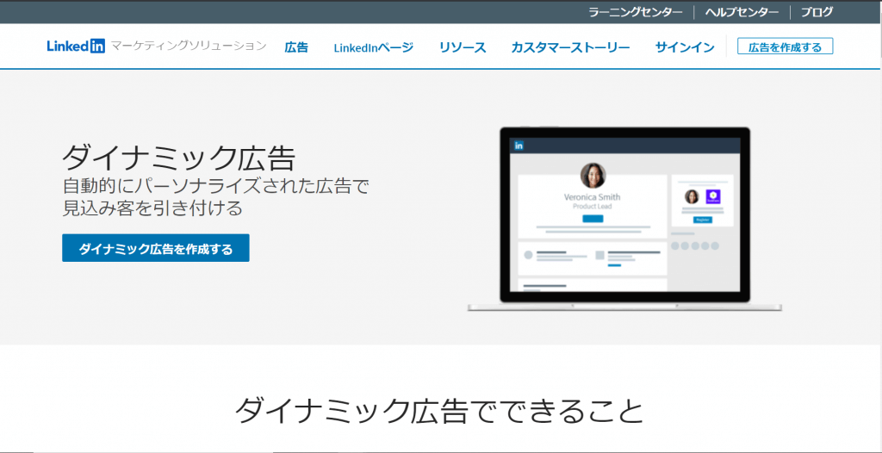Go to the ブログ link
The height and width of the screenshot is (453, 882).
[x=817, y=12]
